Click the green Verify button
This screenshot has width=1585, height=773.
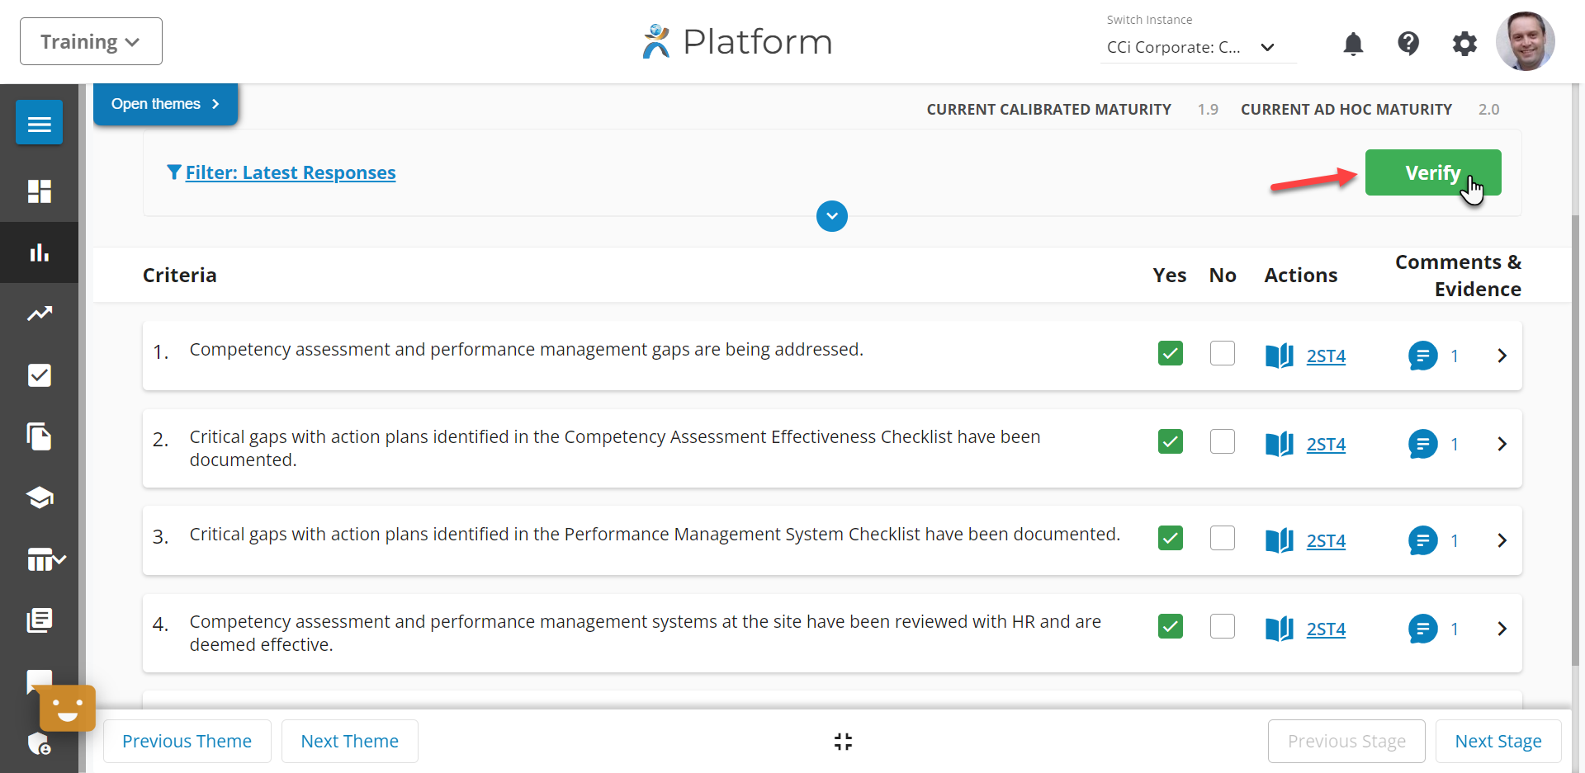coord(1432,173)
